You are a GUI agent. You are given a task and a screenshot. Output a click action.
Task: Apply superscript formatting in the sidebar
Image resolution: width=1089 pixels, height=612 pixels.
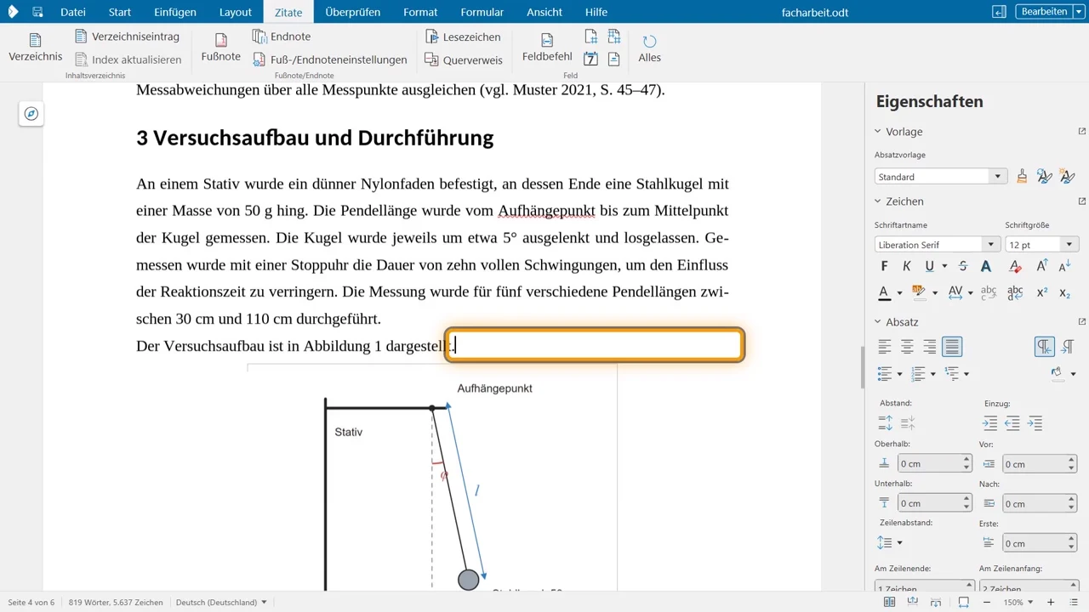[x=1042, y=292]
